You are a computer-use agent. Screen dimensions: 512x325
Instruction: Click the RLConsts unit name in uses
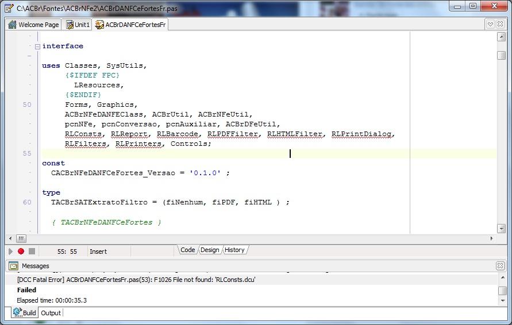click(83, 134)
